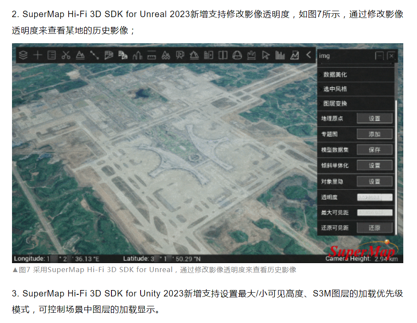Screen dimensions: 417x323
Task: Minimize the img panel
Action: (379, 56)
